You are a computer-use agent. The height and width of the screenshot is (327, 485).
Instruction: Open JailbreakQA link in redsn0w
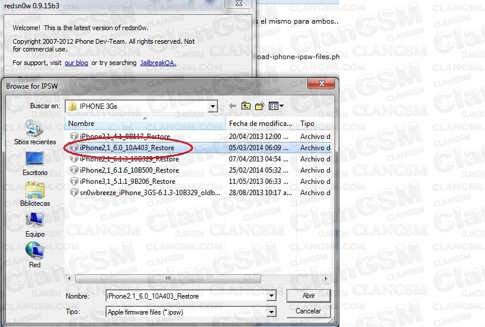(x=158, y=63)
